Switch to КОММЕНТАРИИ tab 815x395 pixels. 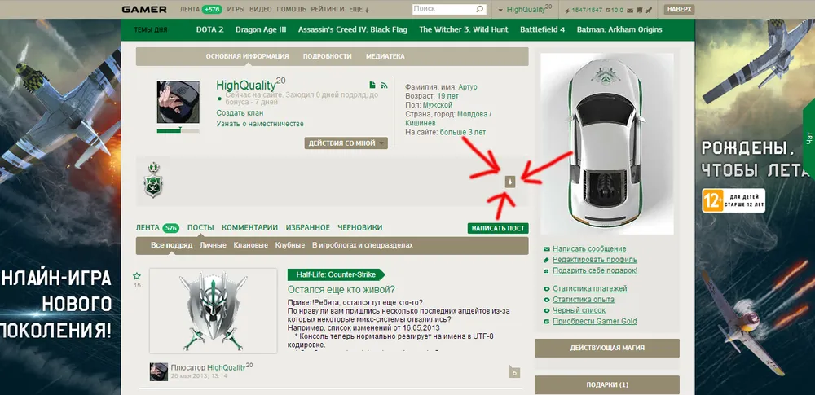tap(250, 228)
